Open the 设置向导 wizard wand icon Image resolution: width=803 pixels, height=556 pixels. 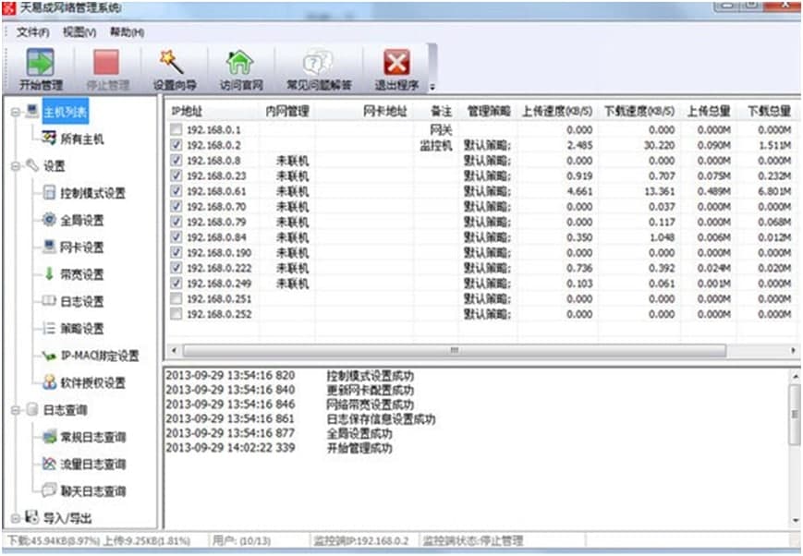(x=172, y=62)
